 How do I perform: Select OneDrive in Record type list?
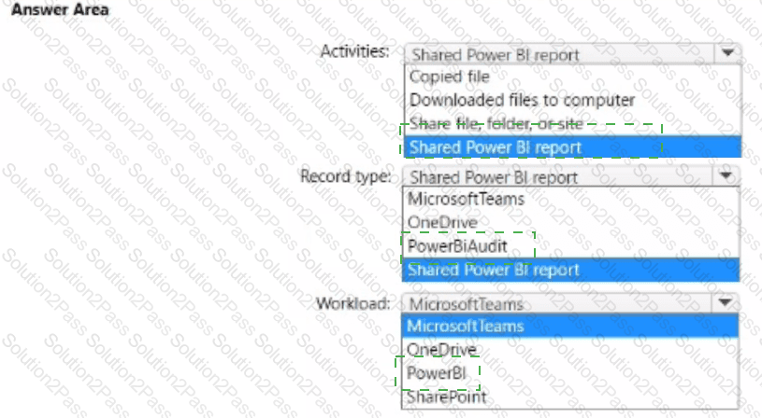(x=570, y=223)
